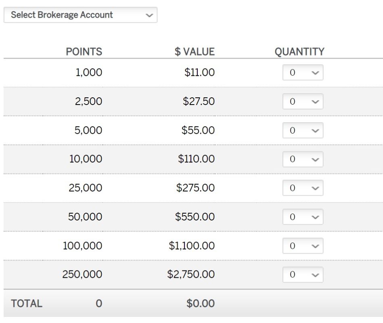Click the dropdown arrow beside 5,000 points quantity

click(314, 130)
